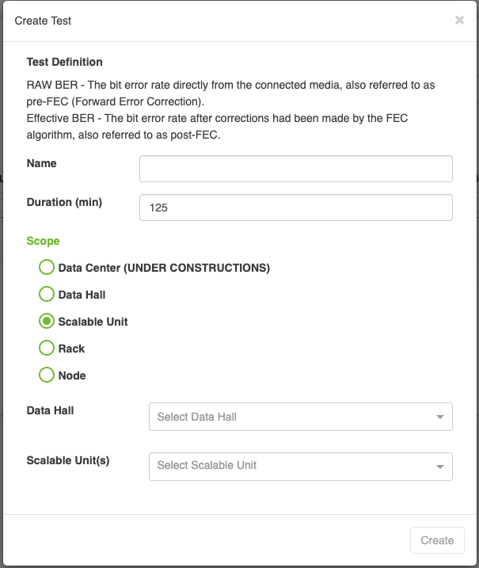Open the Select Data Hall dropdown
Screen dimensions: 479x568
(x=301, y=417)
